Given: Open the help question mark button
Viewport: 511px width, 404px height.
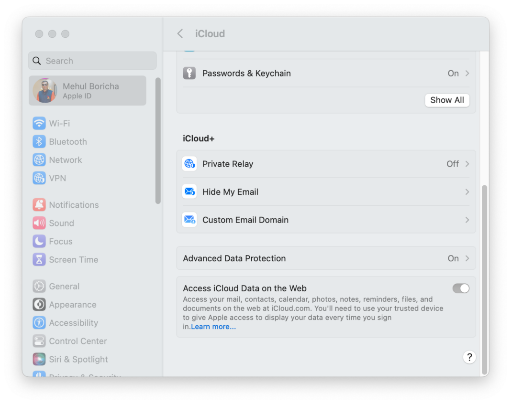Looking at the screenshot, I should [469, 357].
